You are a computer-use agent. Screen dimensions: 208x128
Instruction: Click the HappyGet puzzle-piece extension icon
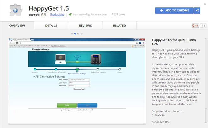tap(16, 10)
